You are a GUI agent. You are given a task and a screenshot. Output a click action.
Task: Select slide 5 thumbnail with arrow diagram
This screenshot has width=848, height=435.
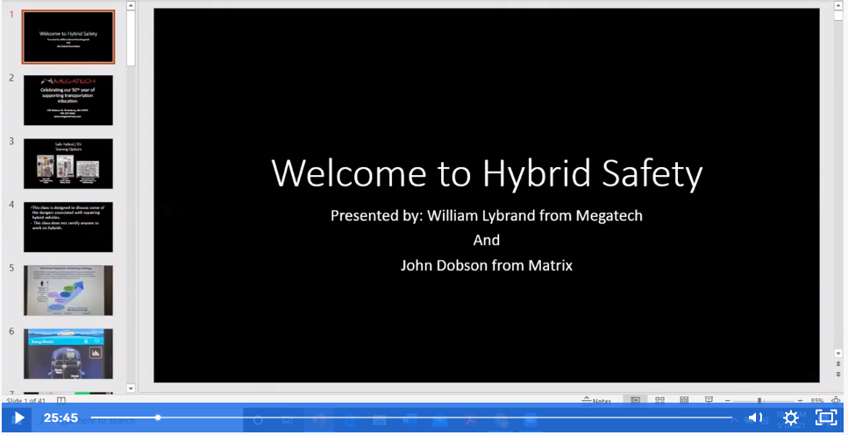pos(68,291)
